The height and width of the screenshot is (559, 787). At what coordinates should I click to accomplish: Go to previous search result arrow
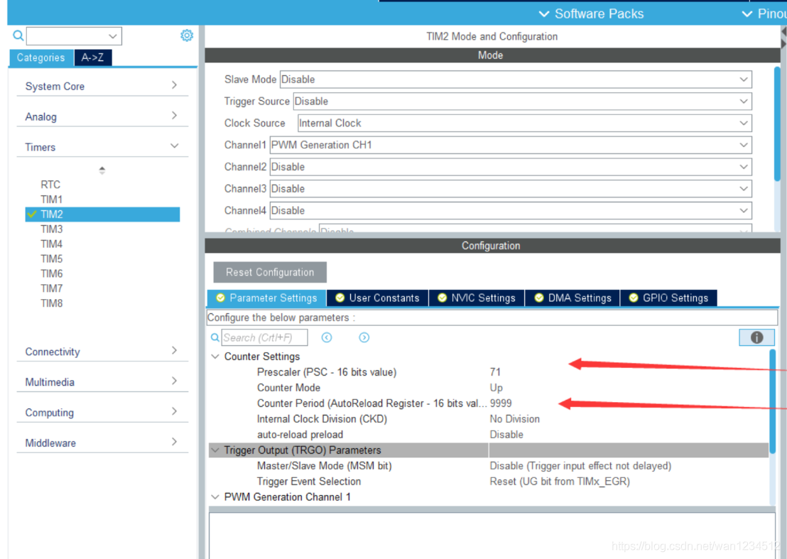[327, 337]
